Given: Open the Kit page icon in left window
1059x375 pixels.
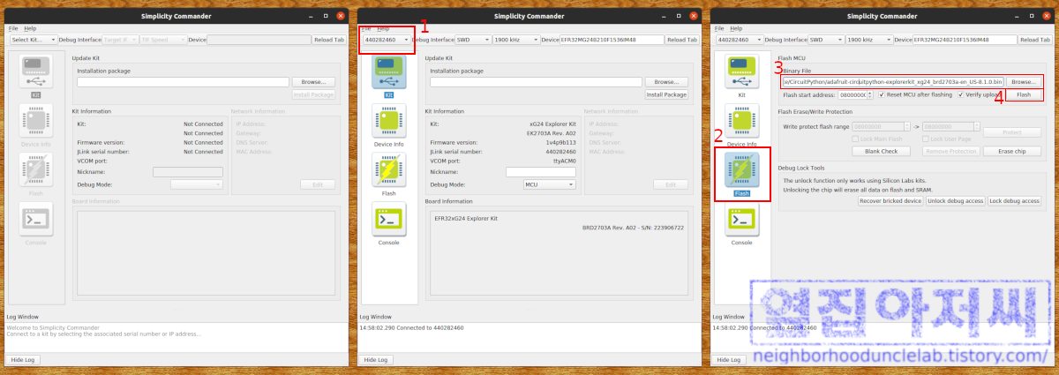Looking at the screenshot, I should [36, 72].
